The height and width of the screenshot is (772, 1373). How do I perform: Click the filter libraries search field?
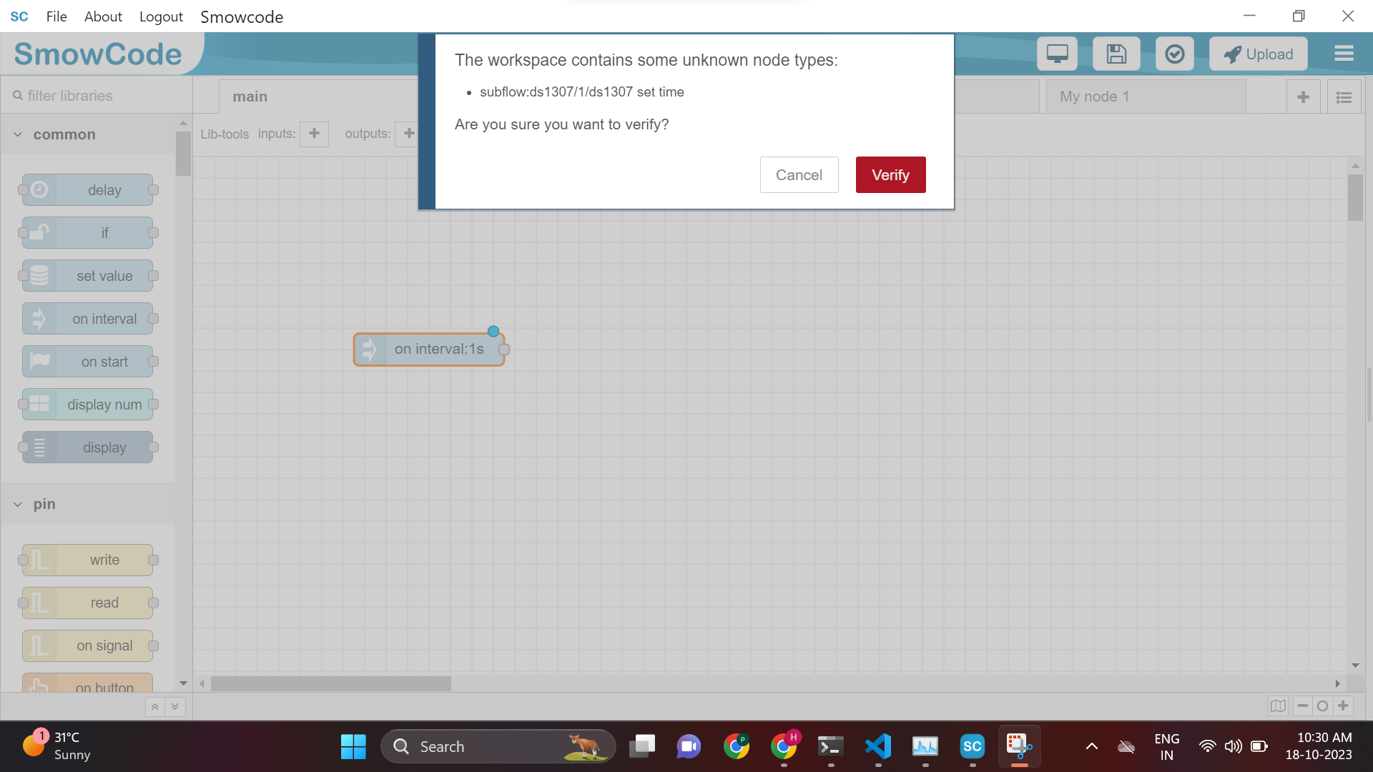(x=100, y=96)
